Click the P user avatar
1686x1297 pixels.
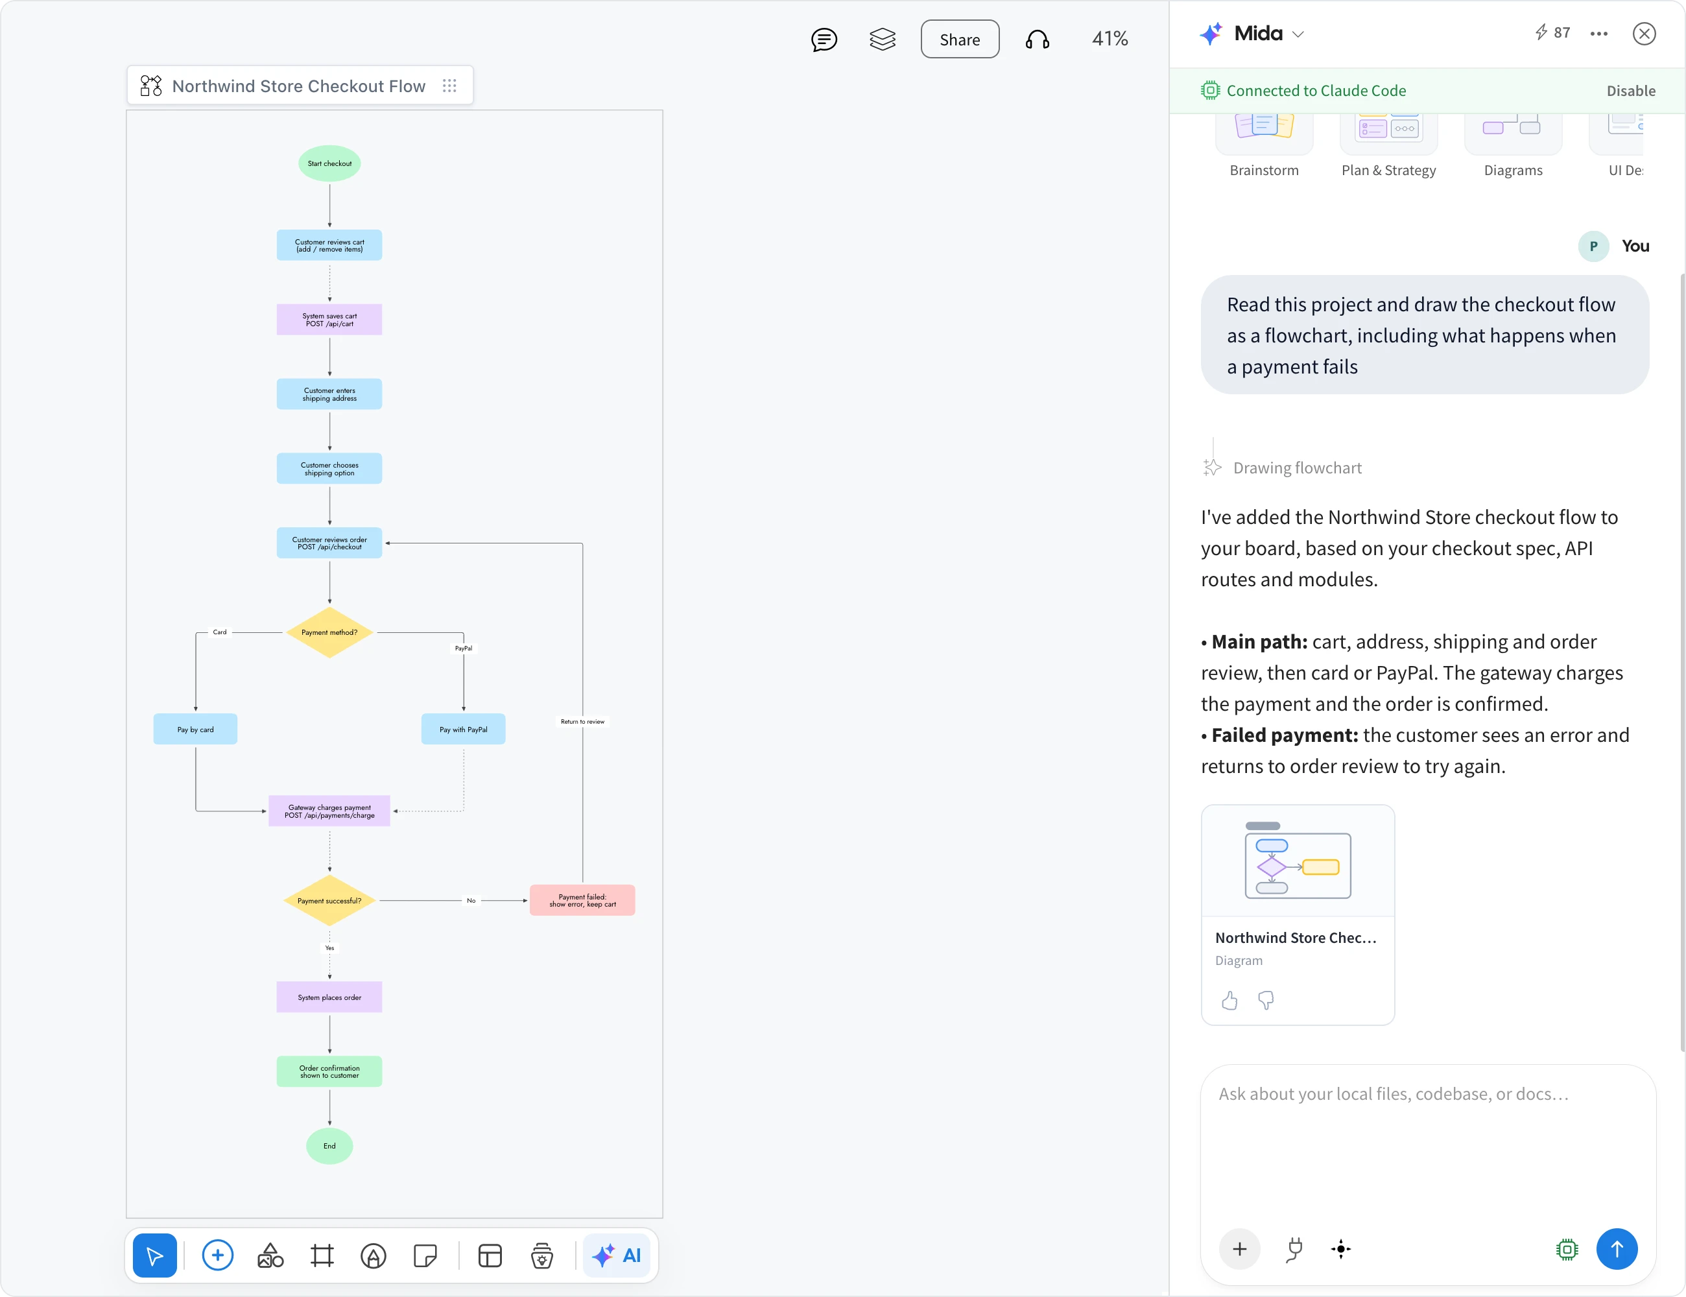(x=1593, y=246)
